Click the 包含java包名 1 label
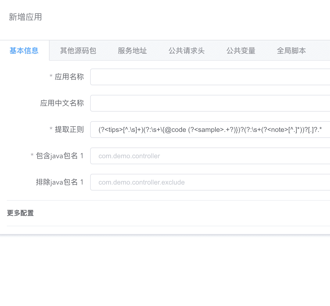 60,156
